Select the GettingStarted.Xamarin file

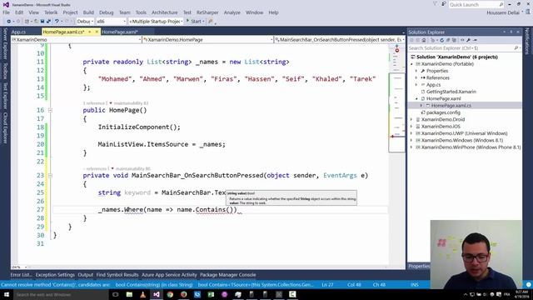click(451, 92)
